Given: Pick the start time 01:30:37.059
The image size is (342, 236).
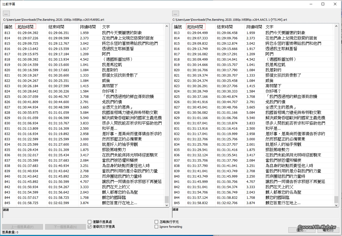Looking at the screenshot, I should coord(28,97).
